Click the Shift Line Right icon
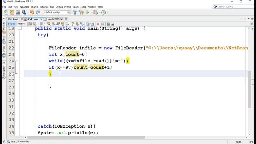The width and height of the screenshot is (256, 144). point(92,24)
